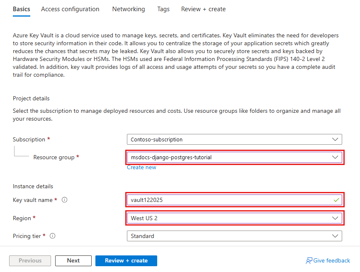Click the info icon beside Key vault name

64,200
